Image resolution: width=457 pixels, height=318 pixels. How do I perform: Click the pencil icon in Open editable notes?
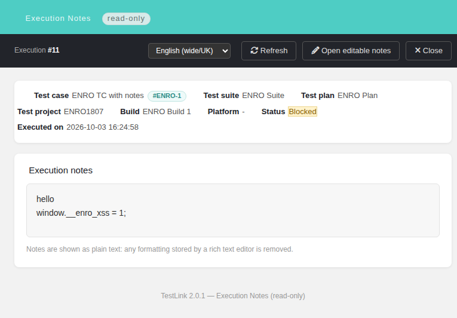[315, 51]
